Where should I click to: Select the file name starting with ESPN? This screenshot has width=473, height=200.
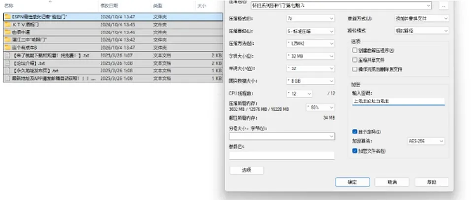[x=39, y=17]
